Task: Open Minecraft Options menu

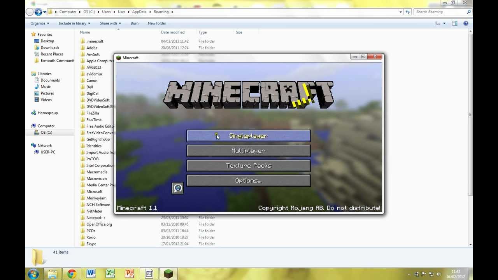Action: [249, 181]
